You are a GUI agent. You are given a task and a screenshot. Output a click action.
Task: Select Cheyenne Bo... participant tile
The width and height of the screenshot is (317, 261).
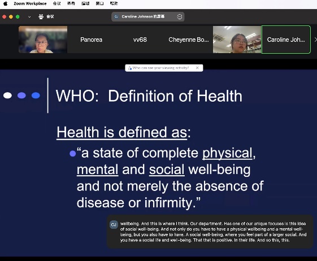pyautogui.click(x=188, y=40)
